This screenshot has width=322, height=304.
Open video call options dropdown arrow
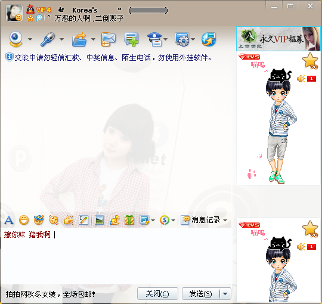coord(30,39)
